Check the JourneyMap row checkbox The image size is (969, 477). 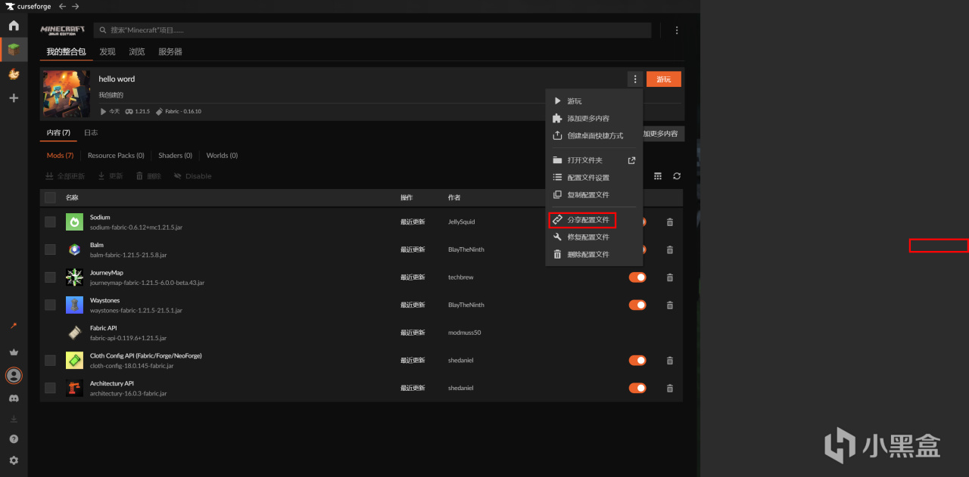pos(50,277)
